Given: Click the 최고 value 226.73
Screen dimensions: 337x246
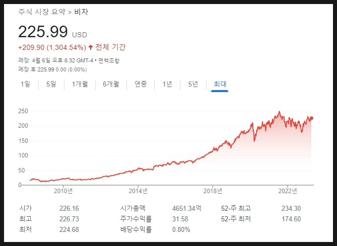Looking at the screenshot, I should tap(69, 219).
